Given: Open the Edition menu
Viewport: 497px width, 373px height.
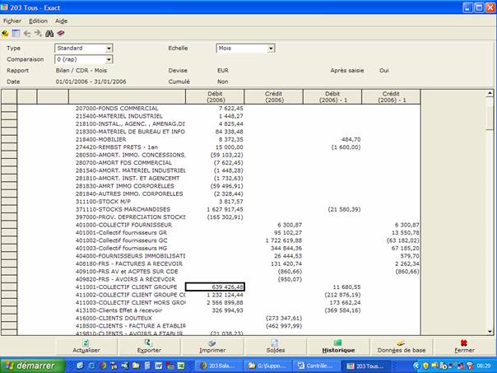Looking at the screenshot, I should (38, 21).
